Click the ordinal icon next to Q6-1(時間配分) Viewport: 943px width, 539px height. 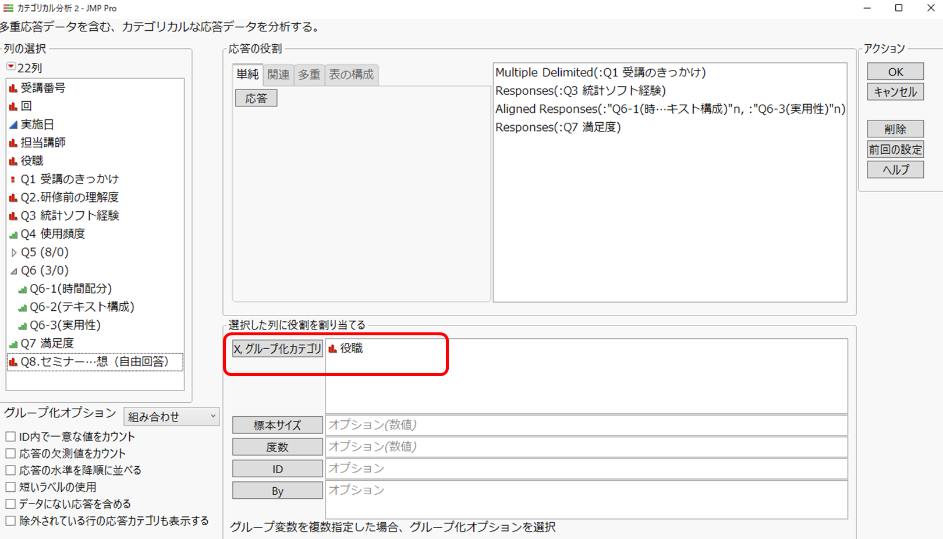(22, 289)
